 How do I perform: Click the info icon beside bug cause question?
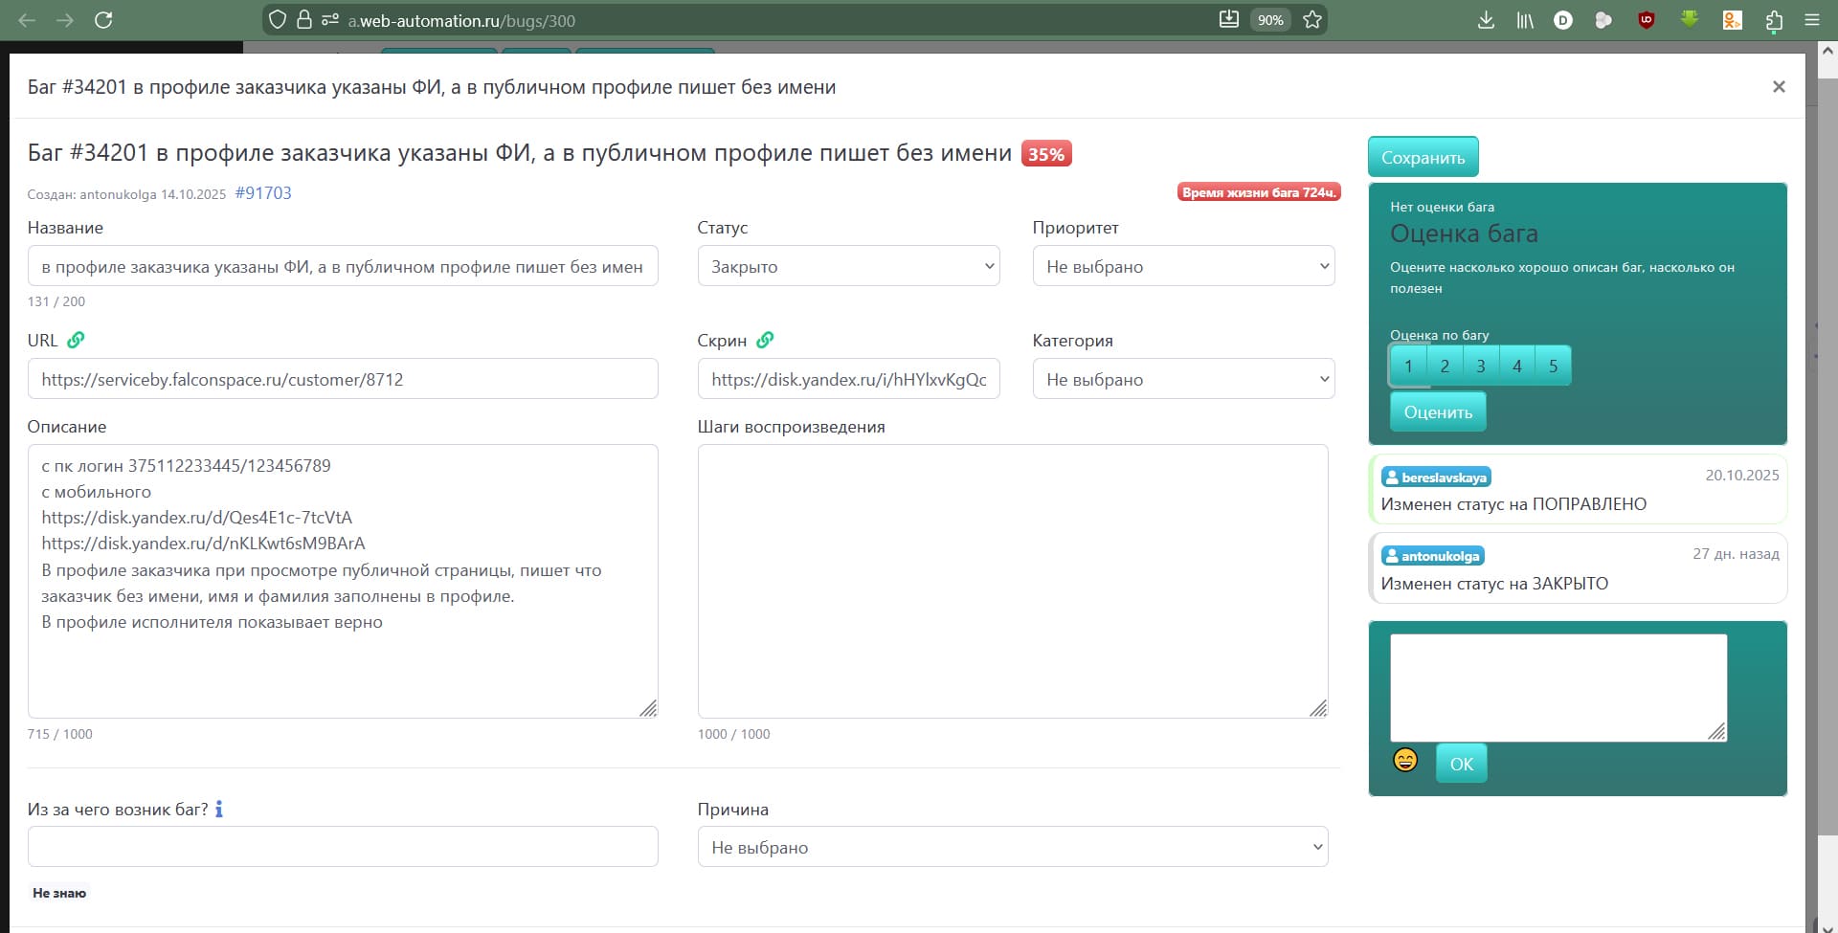pos(219,810)
